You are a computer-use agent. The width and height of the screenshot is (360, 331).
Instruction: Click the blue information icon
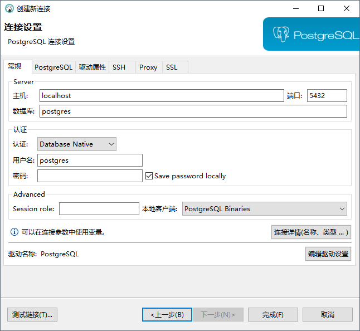[14, 232]
